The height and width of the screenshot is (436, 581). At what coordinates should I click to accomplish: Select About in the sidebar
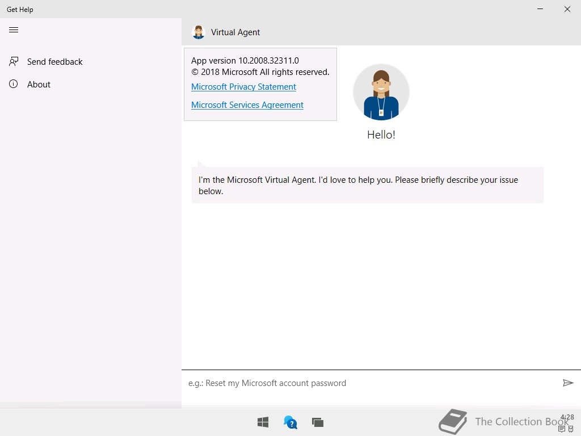tap(91, 84)
